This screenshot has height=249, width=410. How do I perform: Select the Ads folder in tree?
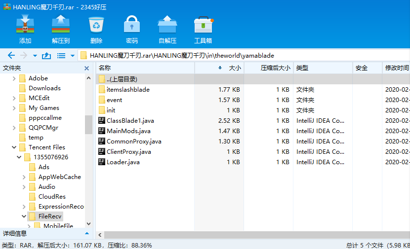point(43,167)
